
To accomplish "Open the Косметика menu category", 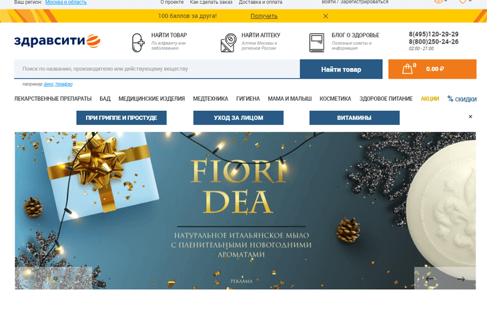I will point(335,99).
